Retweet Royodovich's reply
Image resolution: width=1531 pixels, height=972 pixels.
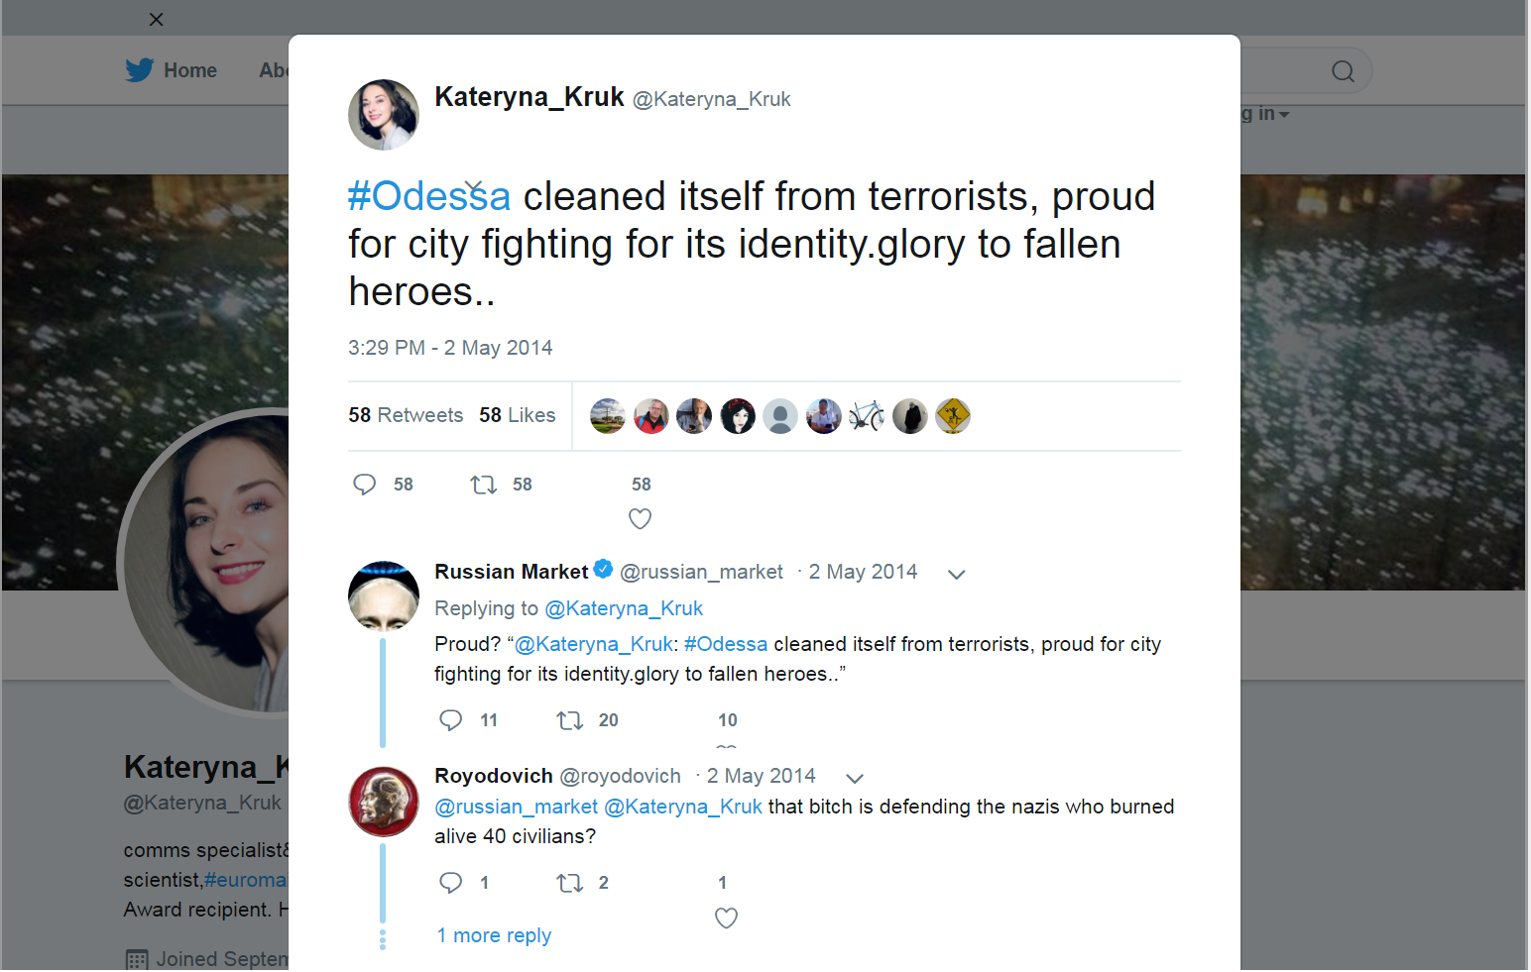[570, 883]
